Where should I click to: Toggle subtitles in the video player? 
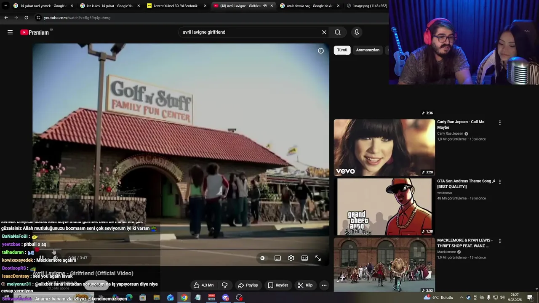click(x=278, y=258)
